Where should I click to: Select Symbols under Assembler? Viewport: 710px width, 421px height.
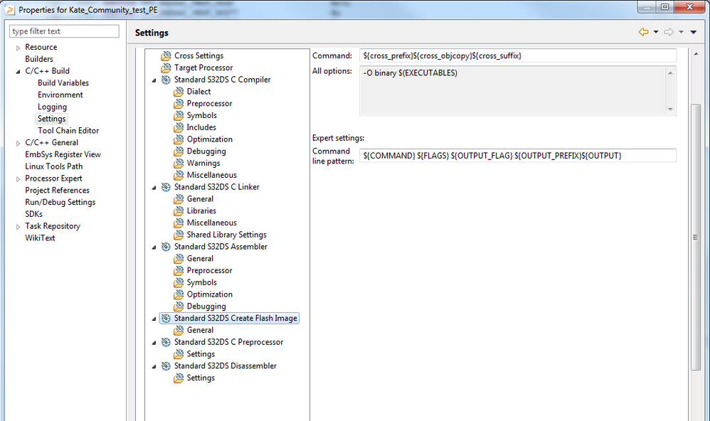[201, 282]
